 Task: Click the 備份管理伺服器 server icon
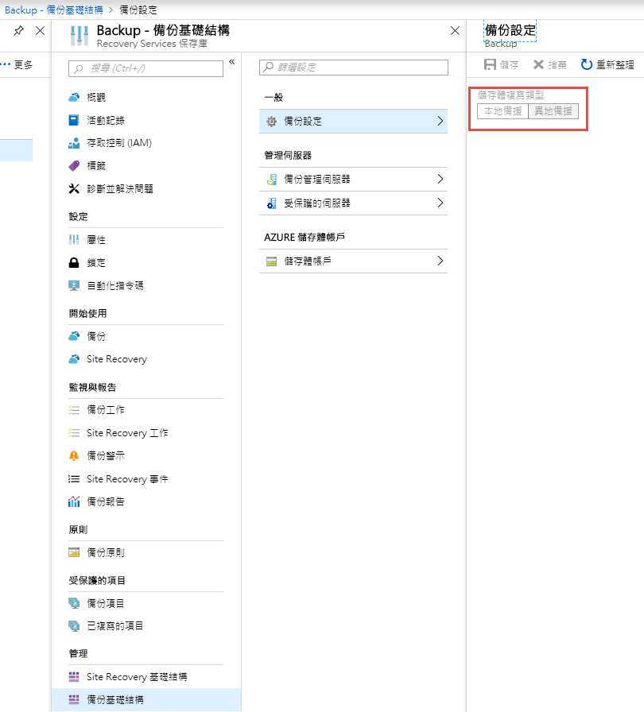tap(271, 180)
